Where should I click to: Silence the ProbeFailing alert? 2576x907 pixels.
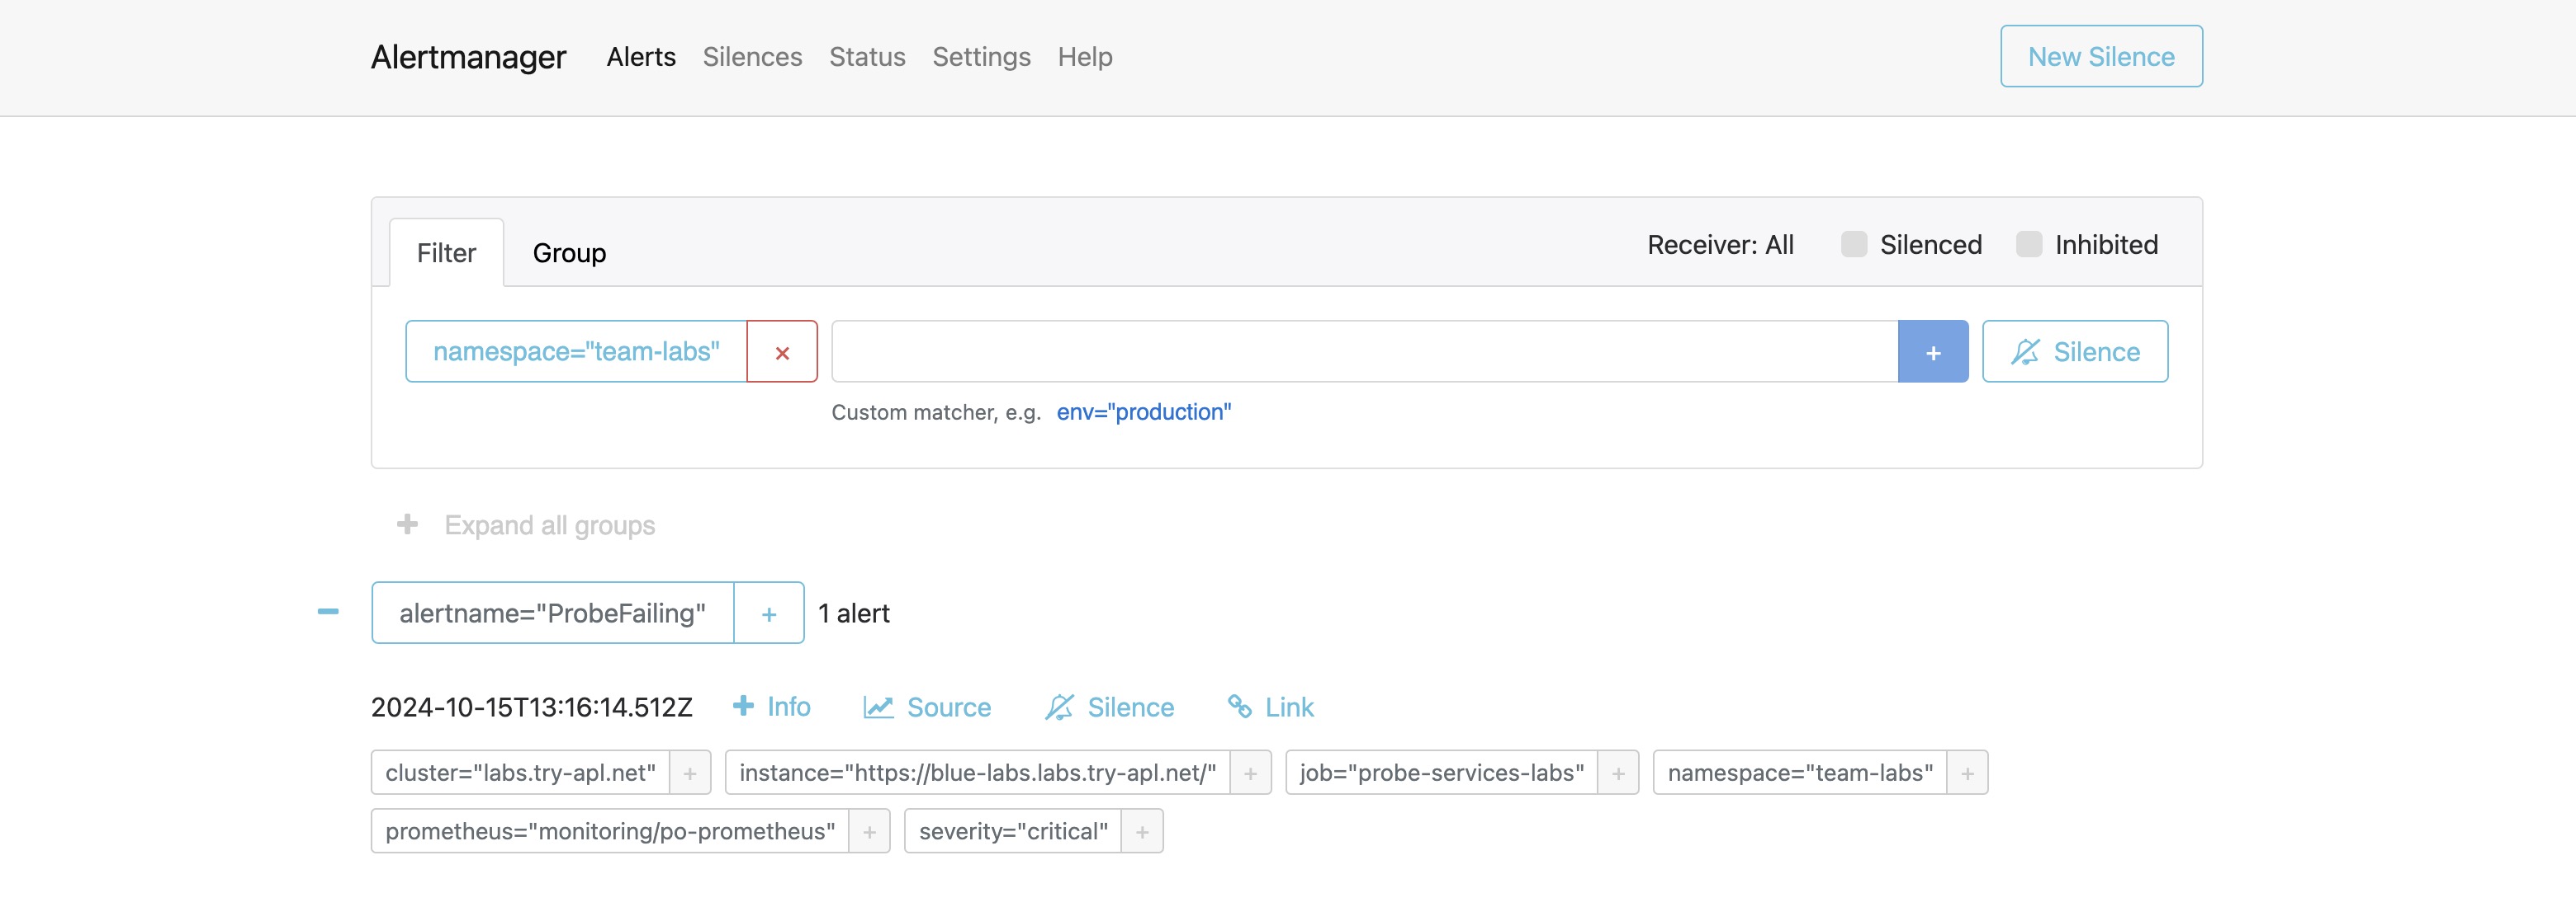tap(1109, 707)
